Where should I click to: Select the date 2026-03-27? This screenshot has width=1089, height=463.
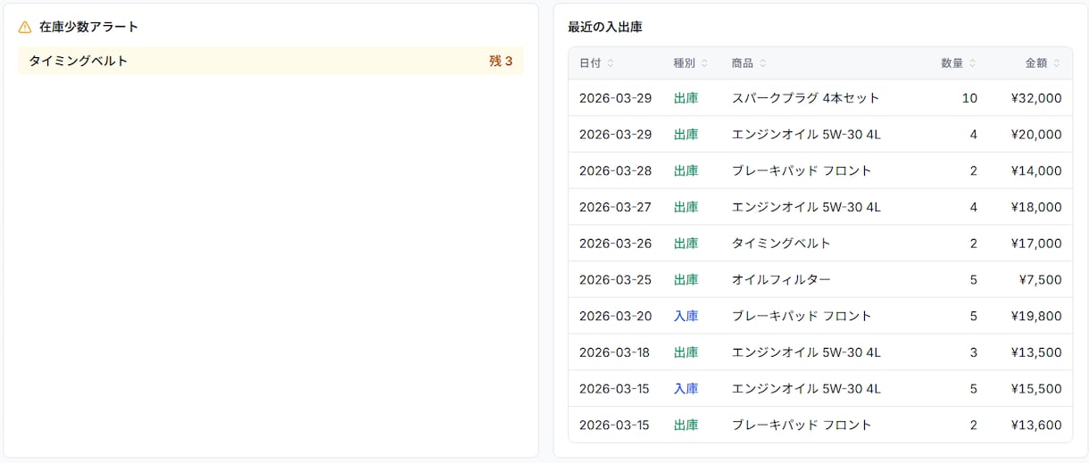coord(616,207)
